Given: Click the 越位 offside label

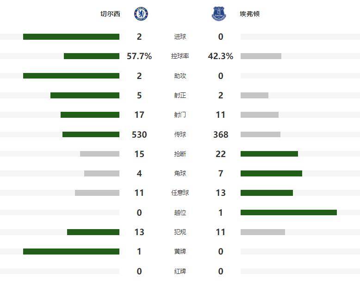Looking at the screenshot, I should 180,212.
